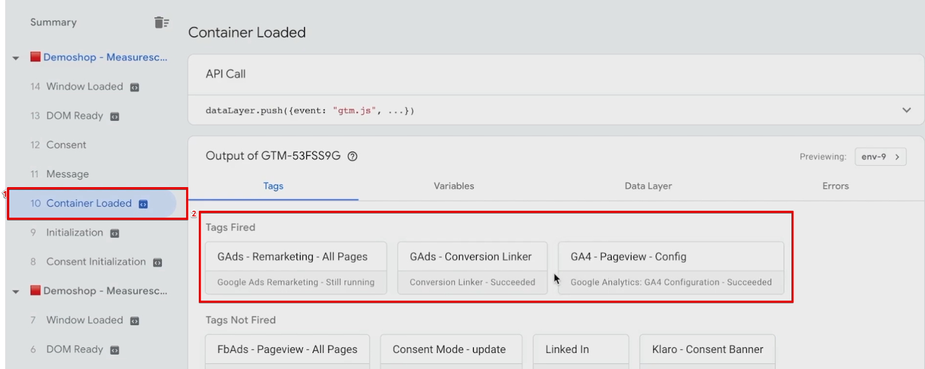Select event 13 DOM Ready
Screen dimensions: 925x369
click(75, 116)
